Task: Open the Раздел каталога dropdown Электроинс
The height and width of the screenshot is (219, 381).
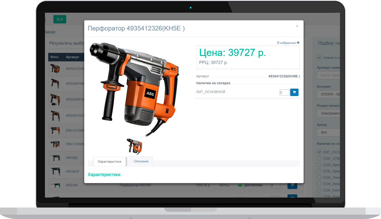Action: 328,113
